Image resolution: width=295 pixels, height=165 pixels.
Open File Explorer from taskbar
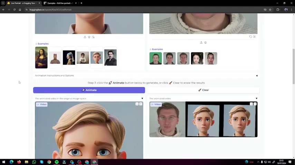tap(27, 162)
